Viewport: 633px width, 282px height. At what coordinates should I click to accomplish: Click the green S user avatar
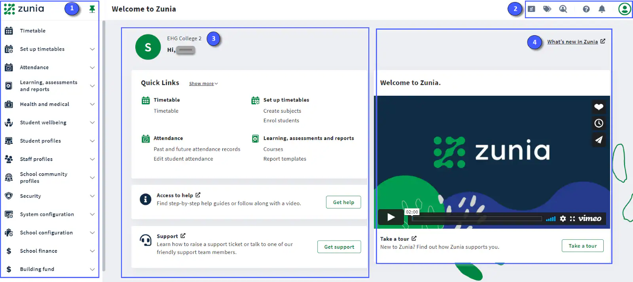tap(148, 47)
